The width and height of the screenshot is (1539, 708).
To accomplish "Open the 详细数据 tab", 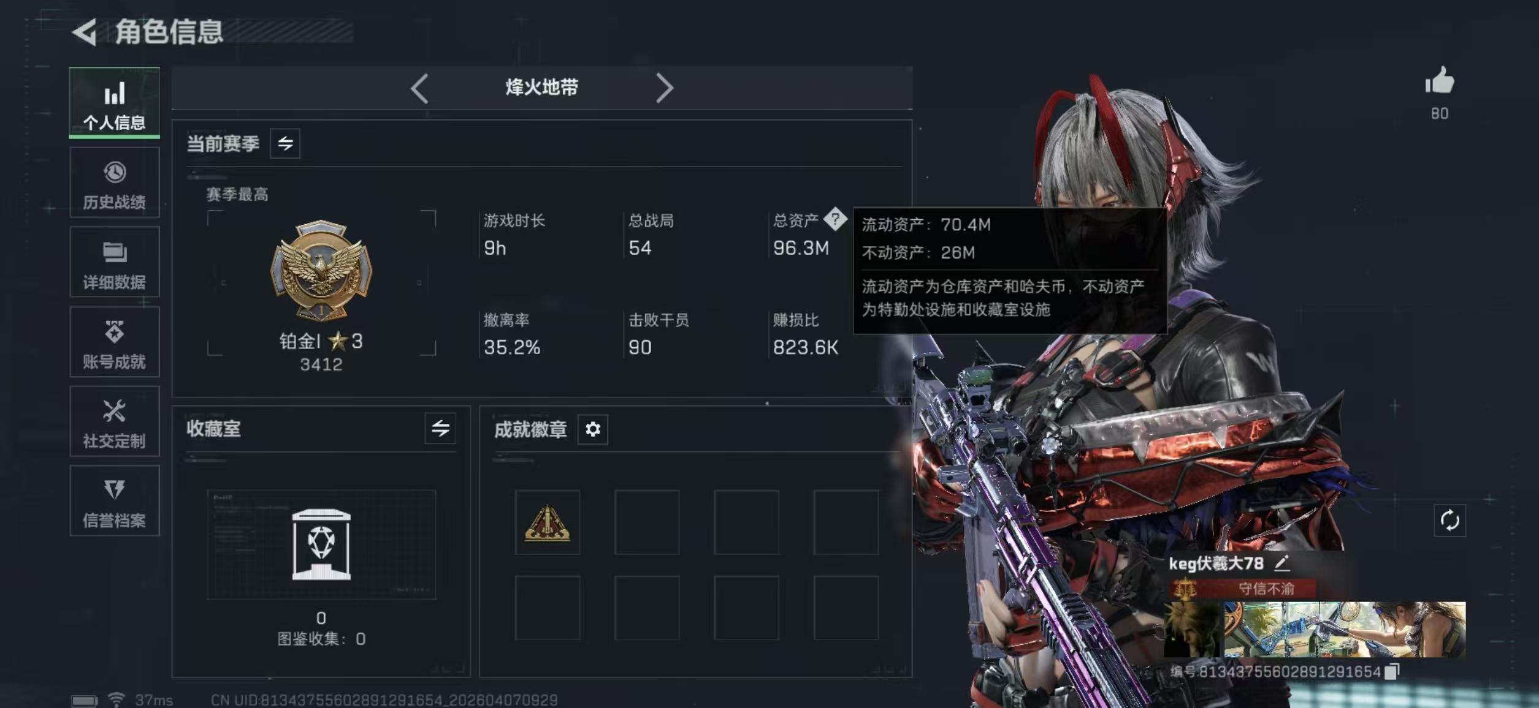I will pos(115,262).
